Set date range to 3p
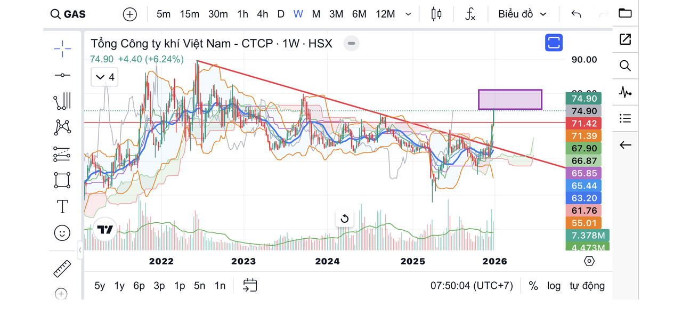The width and height of the screenshot is (682, 315). 159,286
